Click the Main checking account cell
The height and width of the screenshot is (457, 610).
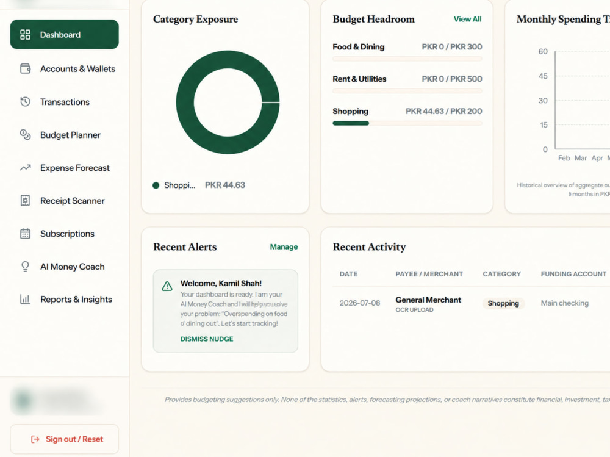(564, 303)
